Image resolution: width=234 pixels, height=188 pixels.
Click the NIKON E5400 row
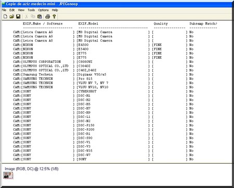tap(103, 49)
